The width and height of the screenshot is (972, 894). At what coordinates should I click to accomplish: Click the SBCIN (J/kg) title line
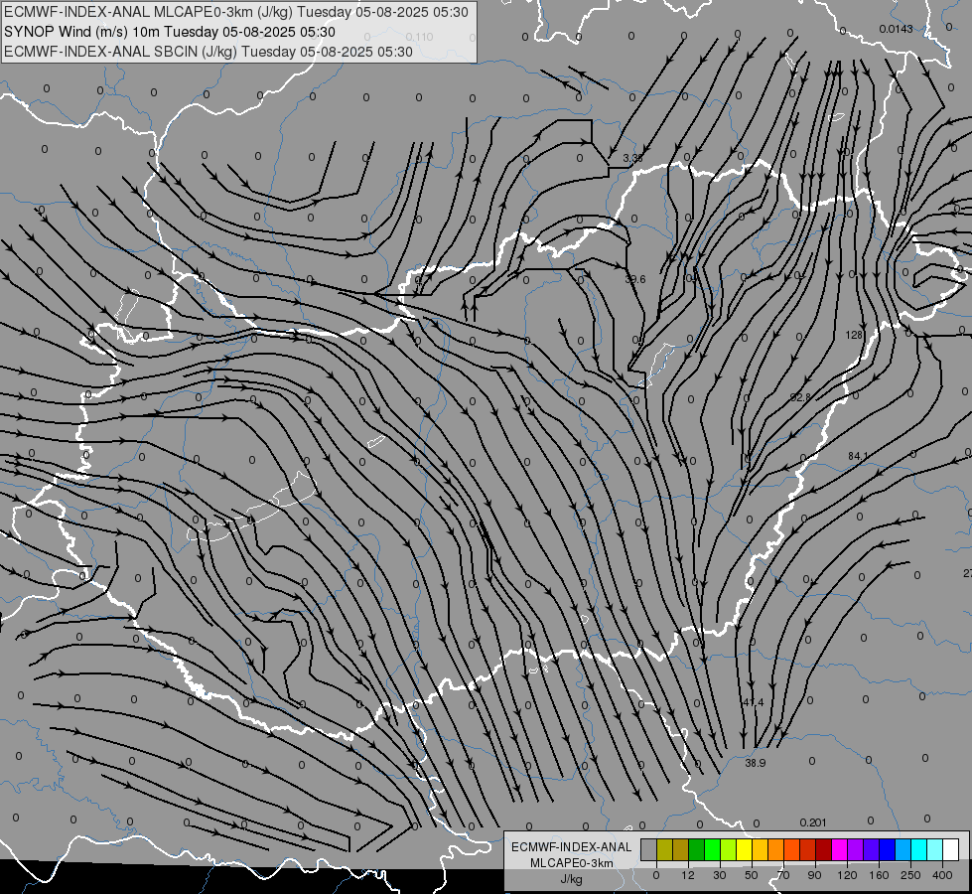click(x=208, y=52)
